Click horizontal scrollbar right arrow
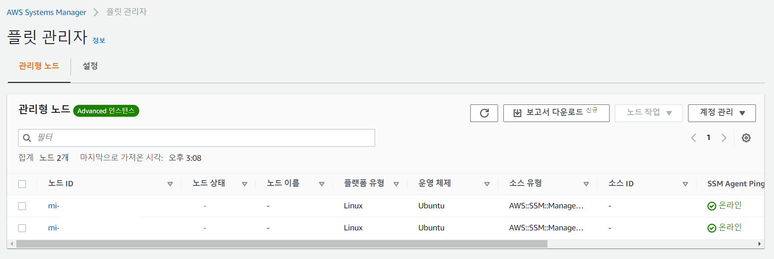Screen dimensions: 774x259 [x=759, y=244]
